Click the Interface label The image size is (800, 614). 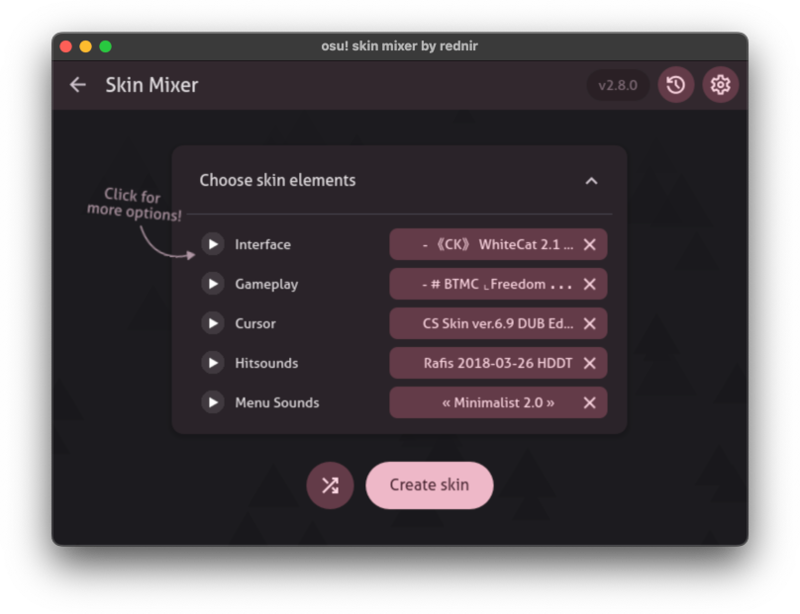(x=262, y=244)
